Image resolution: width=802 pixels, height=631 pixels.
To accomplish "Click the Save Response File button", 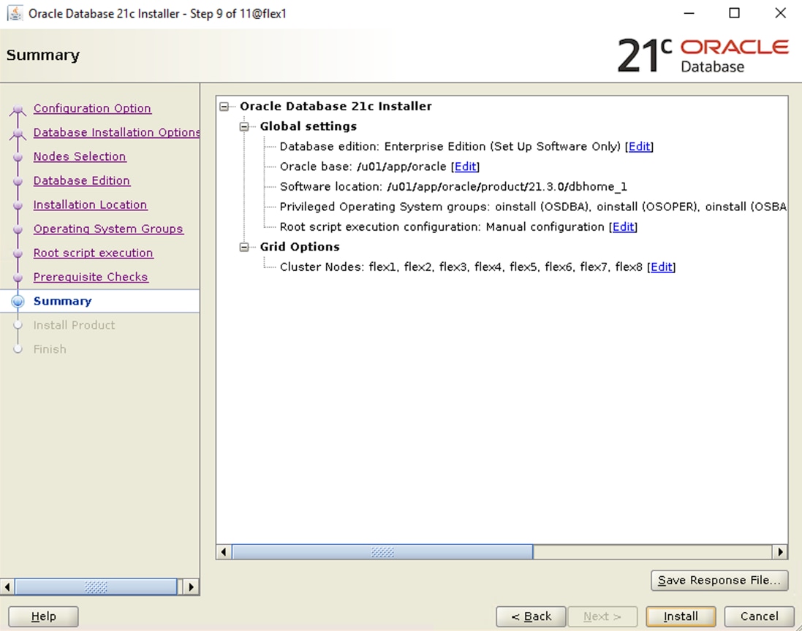I will (x=719, y=581).
